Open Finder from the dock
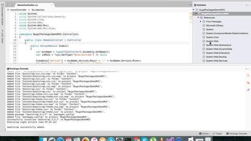This screenshot has width=251, height=141. [x=44, y=139]
